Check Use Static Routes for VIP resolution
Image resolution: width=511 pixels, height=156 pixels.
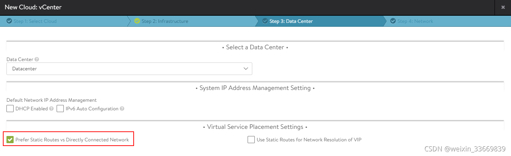tap(251, 140)
